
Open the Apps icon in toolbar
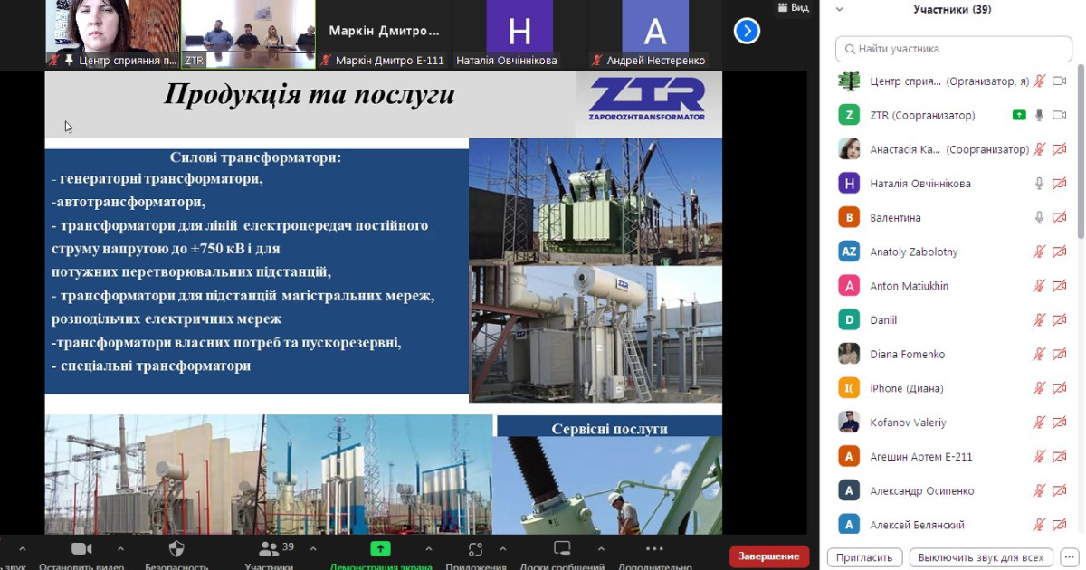coord(476,549)
